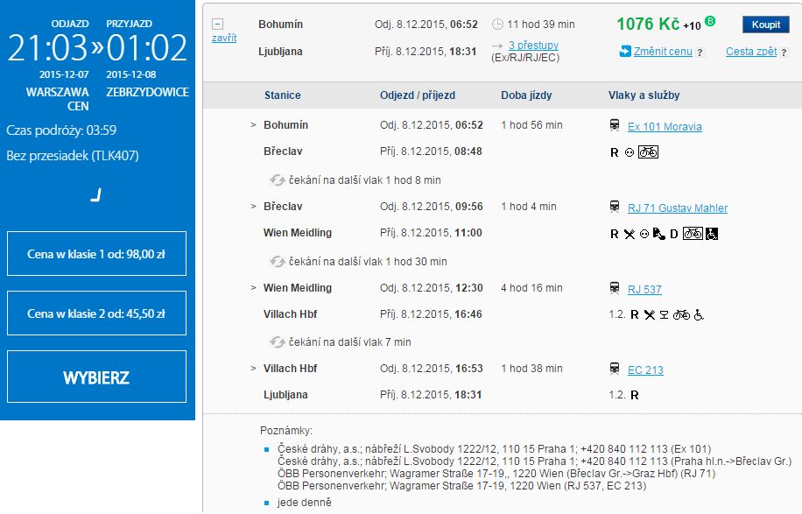Viewport: 802px width, 514px height.
Task: Select Cena w klasie 2 od 45,50 zł
Action: coord(96,313)
